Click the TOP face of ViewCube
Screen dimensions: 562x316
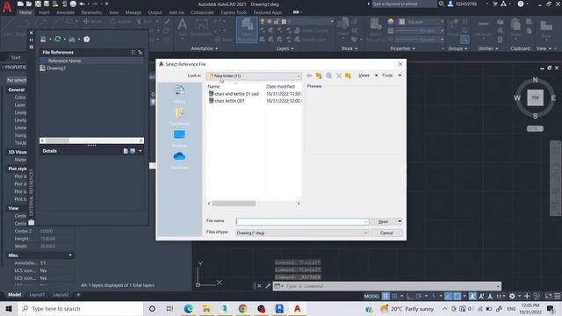535,97
